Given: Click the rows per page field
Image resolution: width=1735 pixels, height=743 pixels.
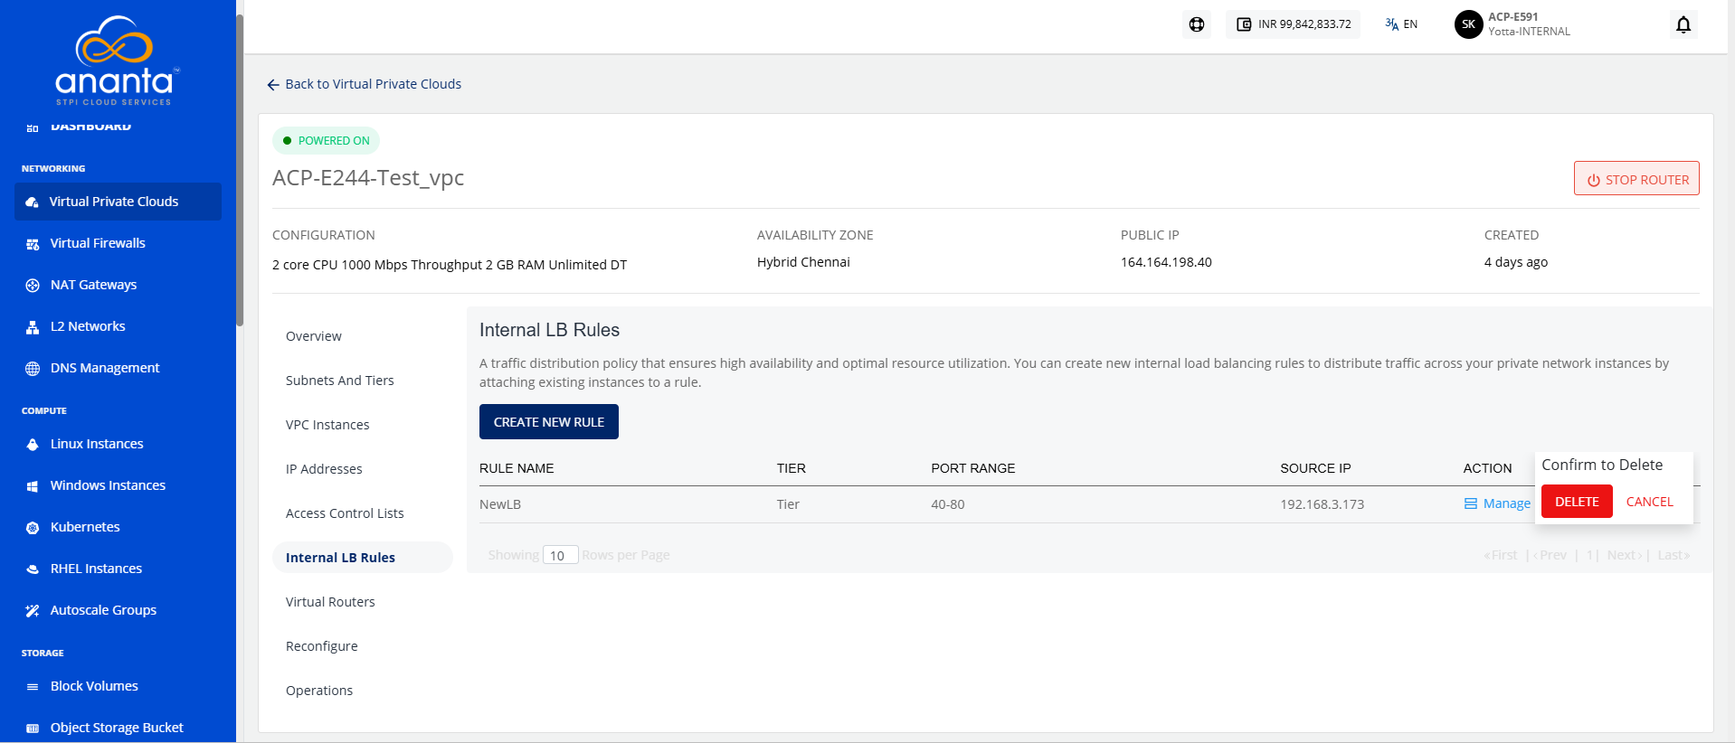Looking at the screenshot, I should point(560,555).
